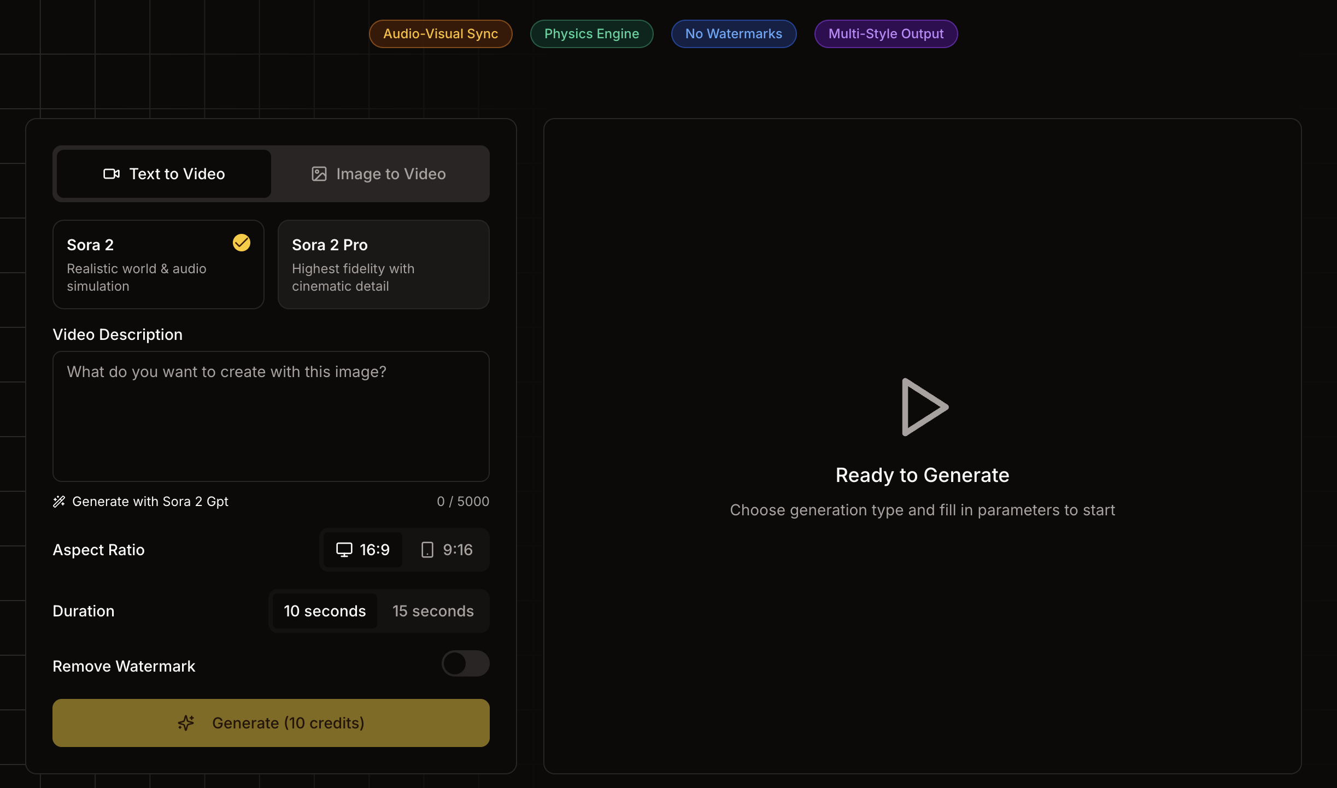Click the phone icon for 9:16
Viewport: 1337px width, 788px height.
click(427, 549)
